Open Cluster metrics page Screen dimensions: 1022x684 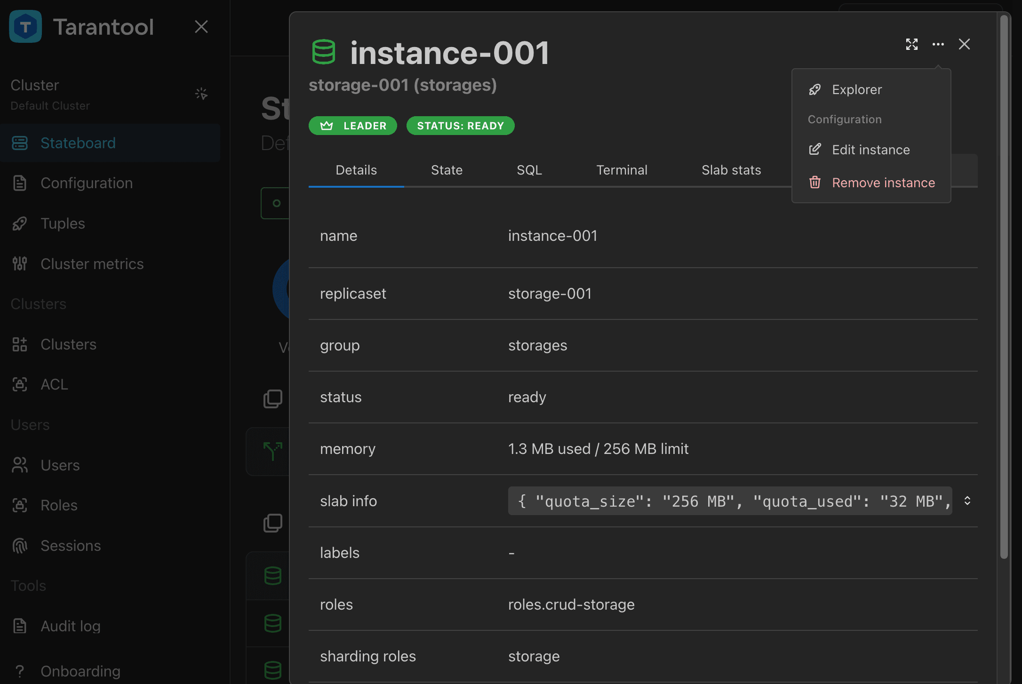pos(110,264)
